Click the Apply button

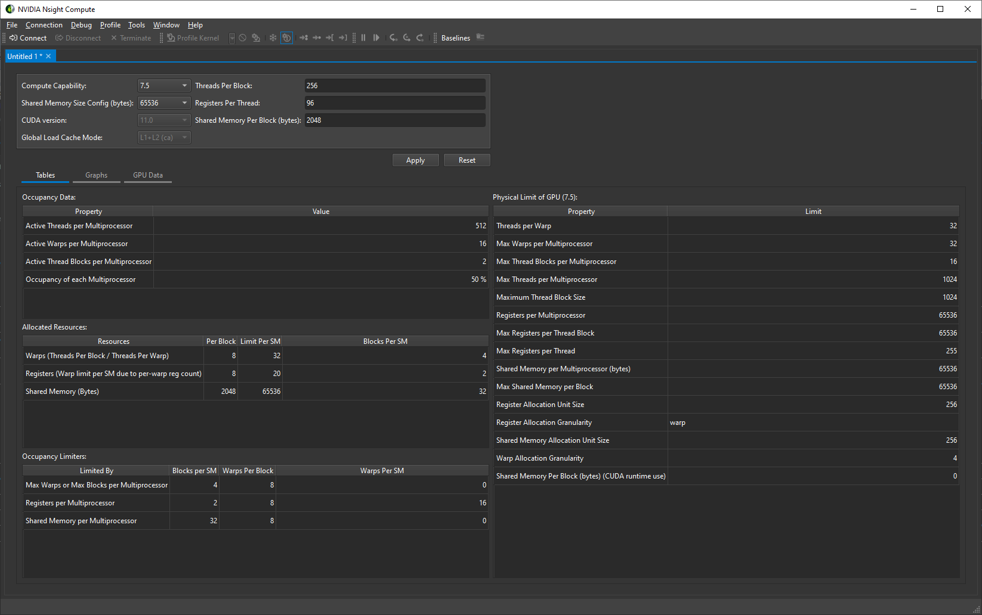coord(416,160)
